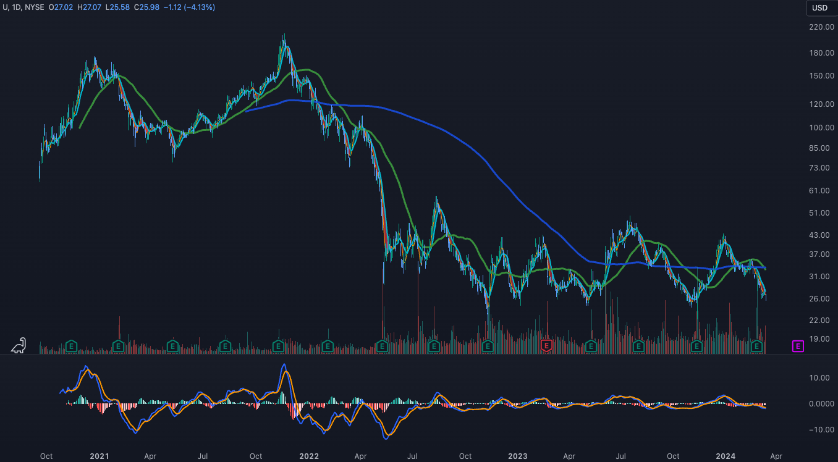
Task: Click the earnings marker for November 2021
Action: [279, 346]
